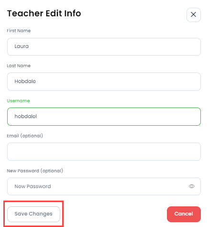Save Changes to teacher info
This screenshot has height=227, width=209.
click(x=33, y=214)
